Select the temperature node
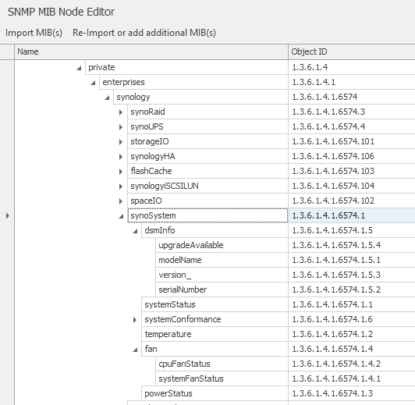 coord(215,334)
